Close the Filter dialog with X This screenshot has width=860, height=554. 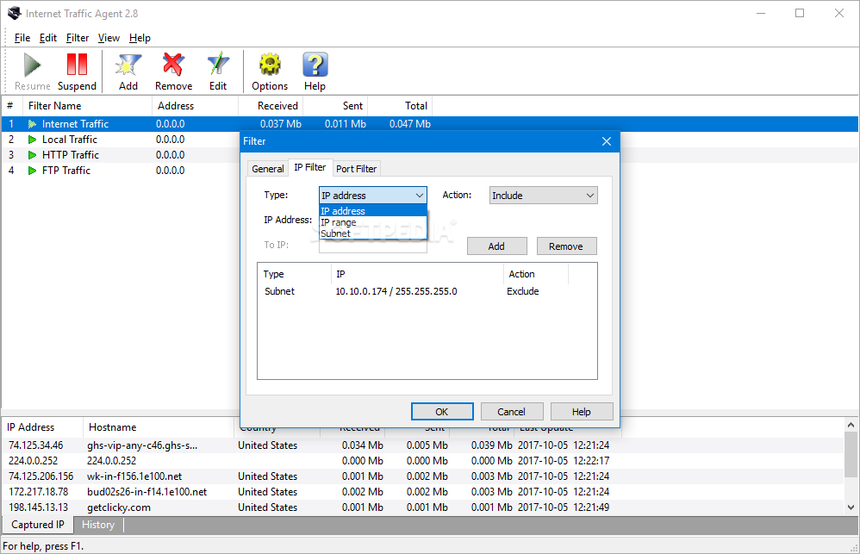606,141
